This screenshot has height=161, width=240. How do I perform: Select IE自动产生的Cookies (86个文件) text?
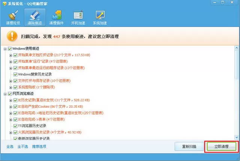point(51,107)
